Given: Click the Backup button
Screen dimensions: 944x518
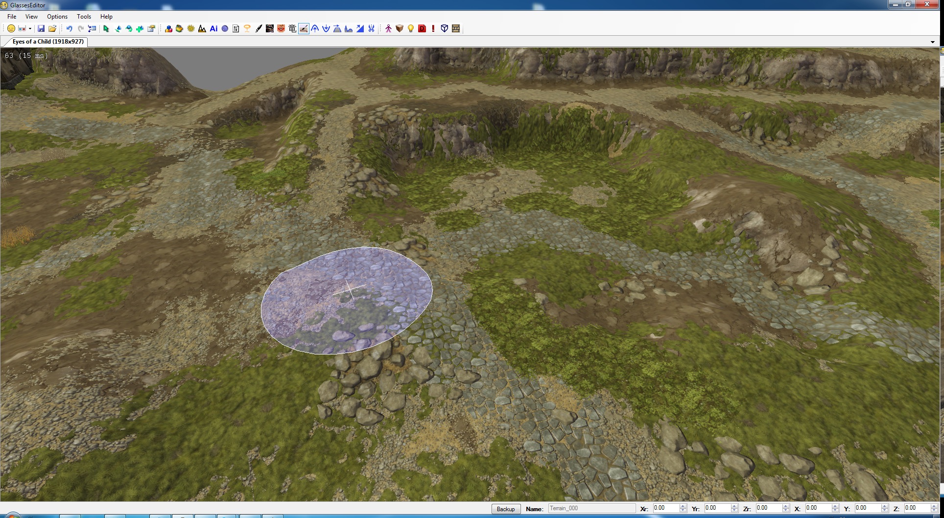Looking at the screenshot, I should [505, 509].
